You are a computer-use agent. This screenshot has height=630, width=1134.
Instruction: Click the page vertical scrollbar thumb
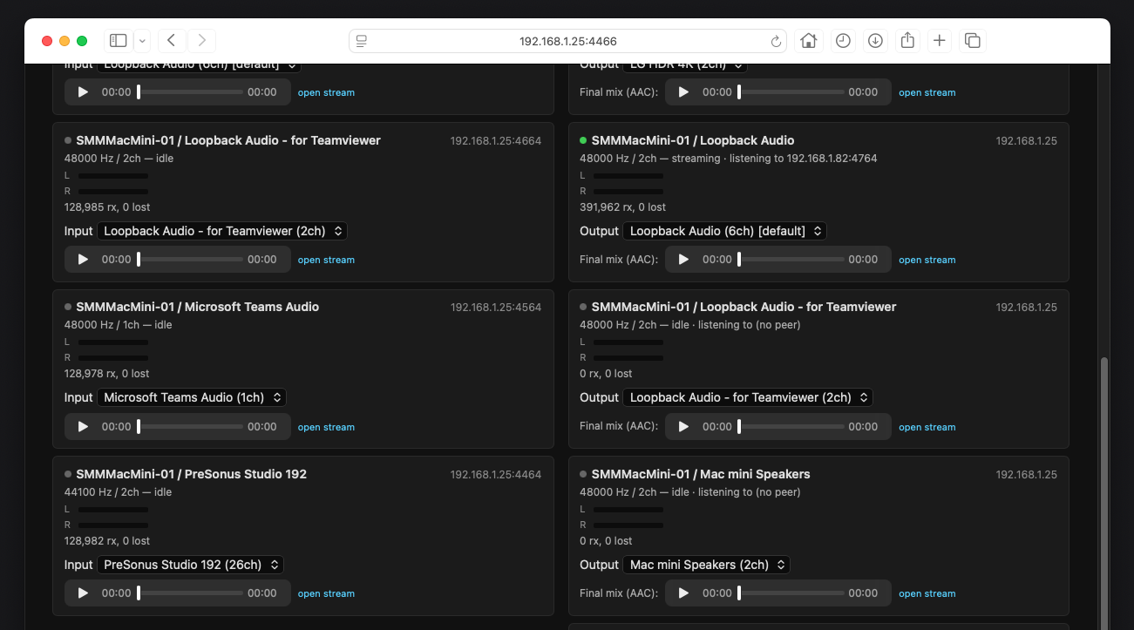(1104, 492)
